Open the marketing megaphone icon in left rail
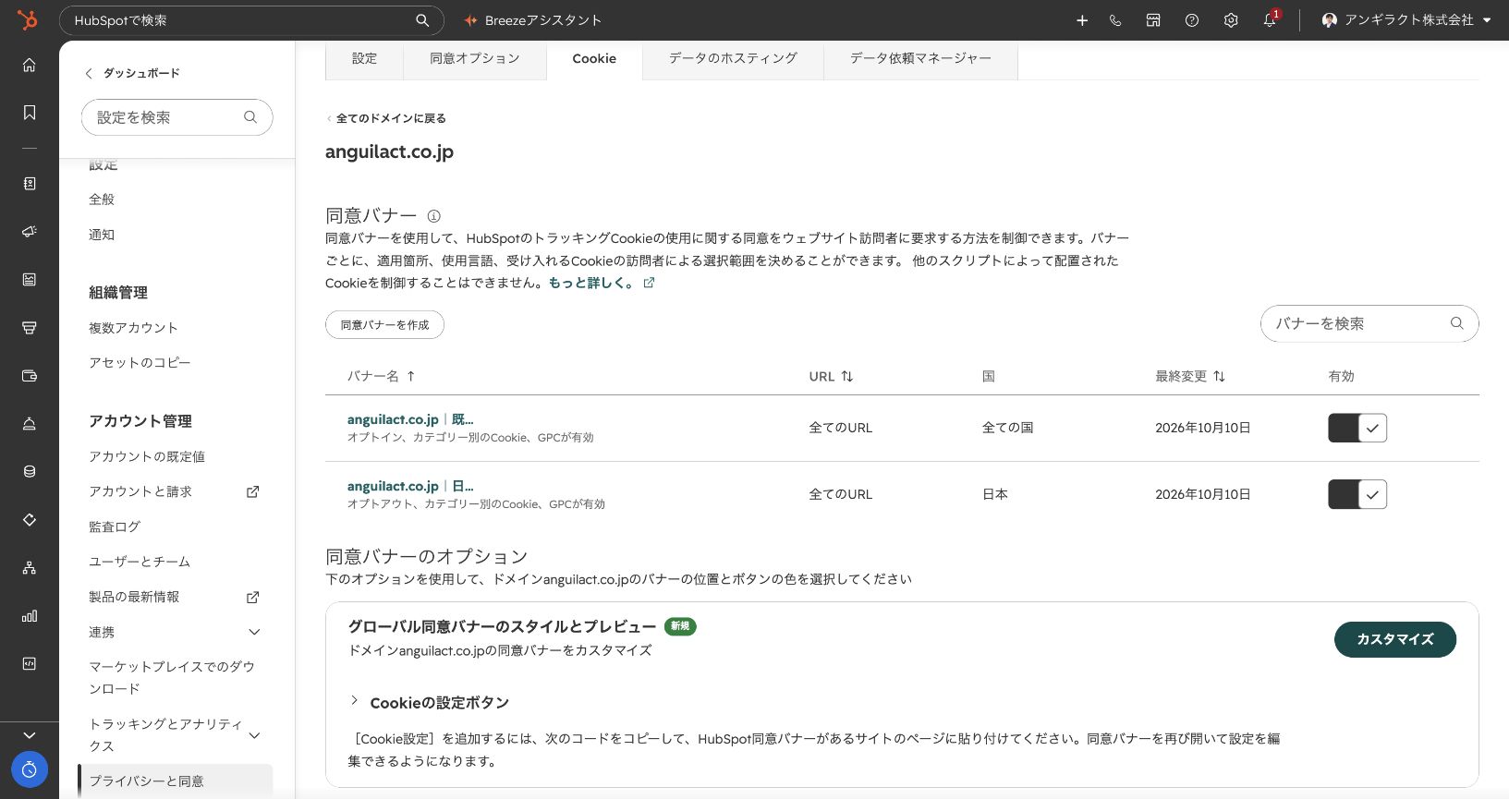 pos(30,232)
